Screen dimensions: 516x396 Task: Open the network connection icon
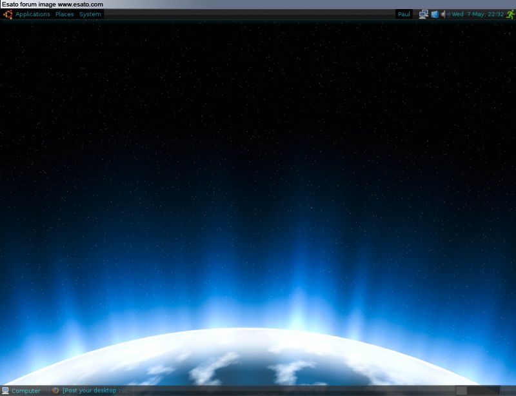424,14
